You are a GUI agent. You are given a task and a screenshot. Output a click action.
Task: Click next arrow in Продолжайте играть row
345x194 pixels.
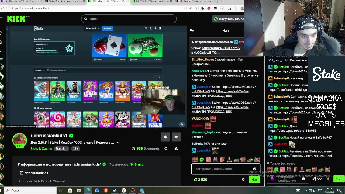(x=159, y=78)
